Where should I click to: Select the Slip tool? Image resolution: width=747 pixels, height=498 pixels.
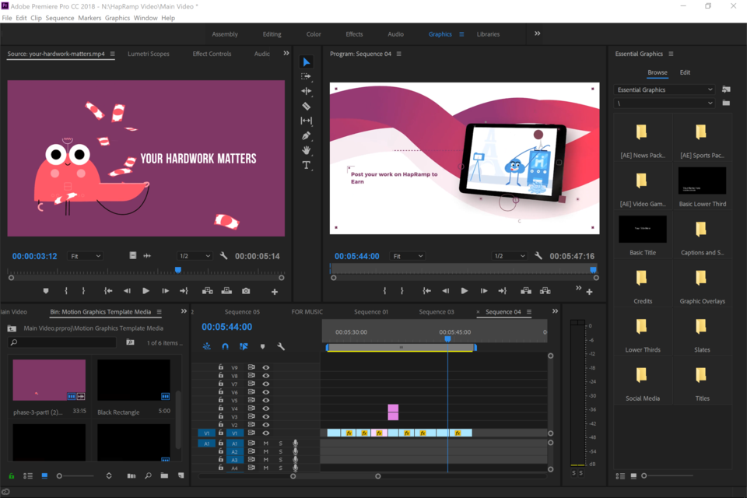click(306, 121)
